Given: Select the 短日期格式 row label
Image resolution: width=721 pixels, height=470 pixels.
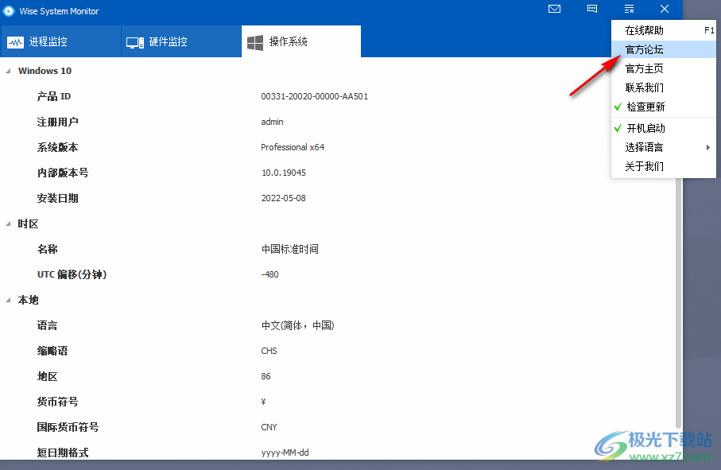Looking at the screenshot, I should (x=63, y=453).
